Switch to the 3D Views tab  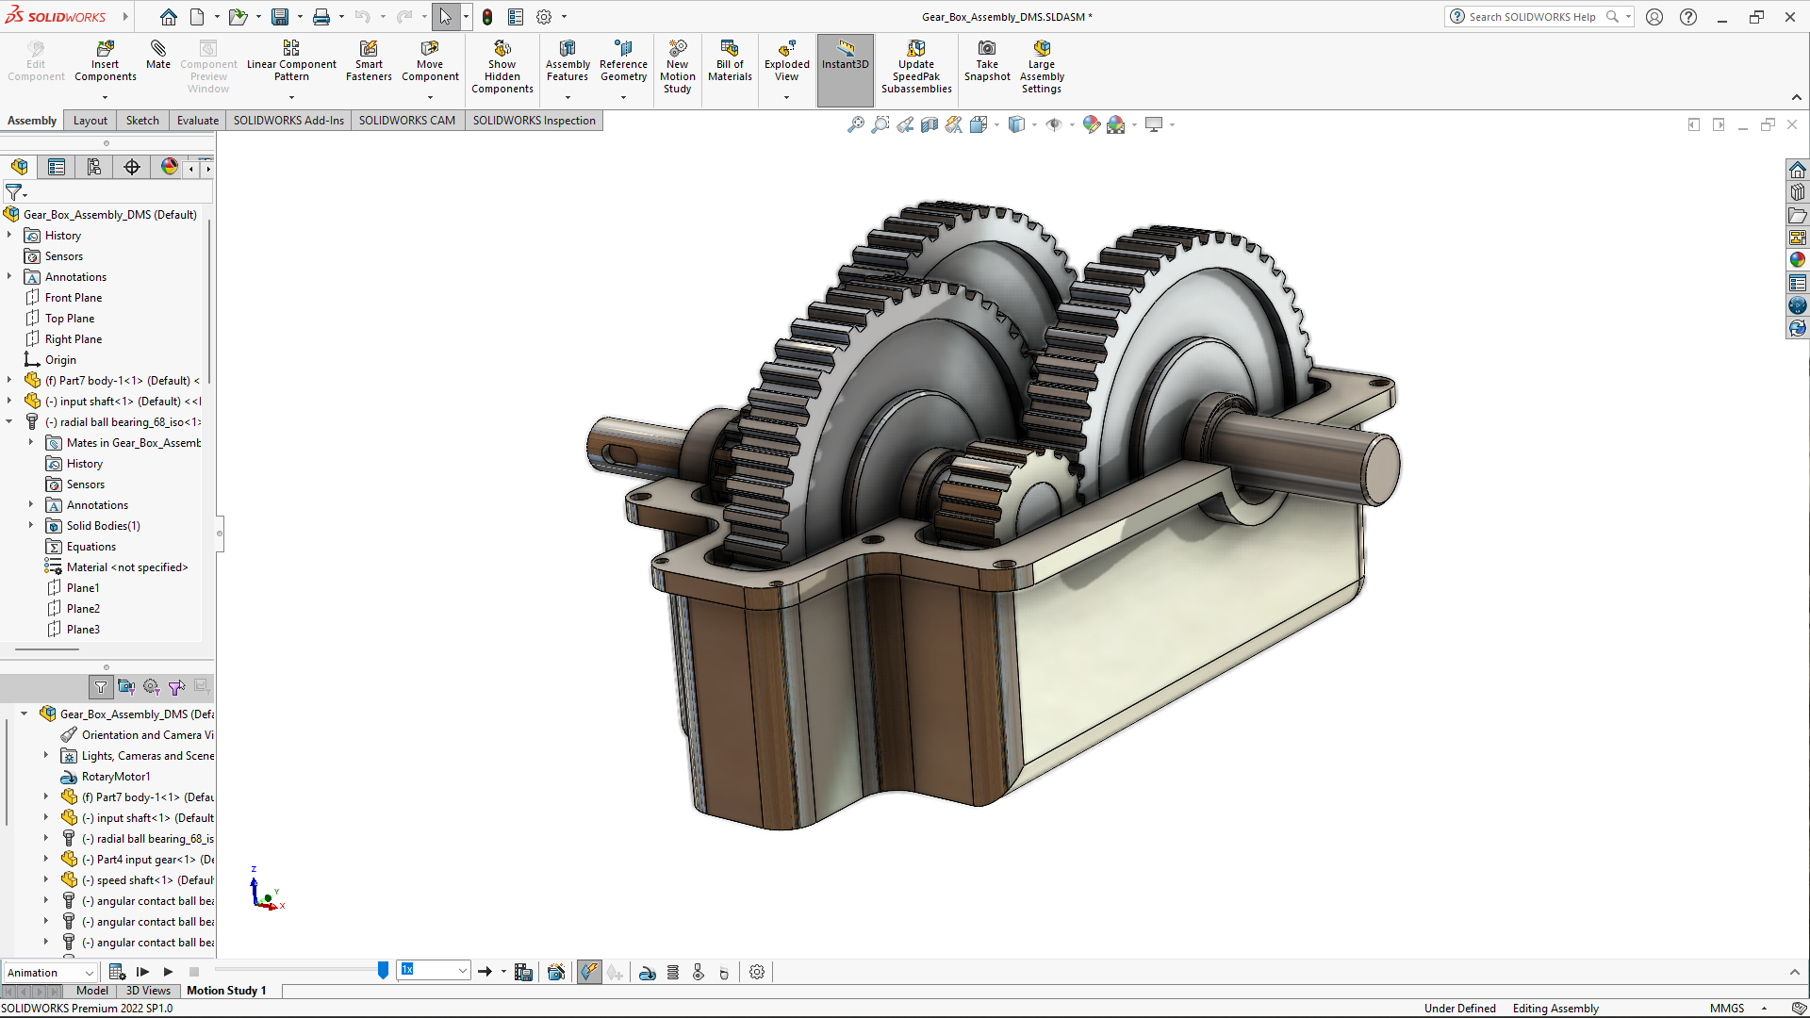(148, 991)
